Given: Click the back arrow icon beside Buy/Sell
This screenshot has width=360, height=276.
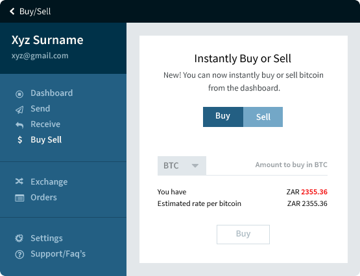Looking at the screenshot, I should pos(12,11).
